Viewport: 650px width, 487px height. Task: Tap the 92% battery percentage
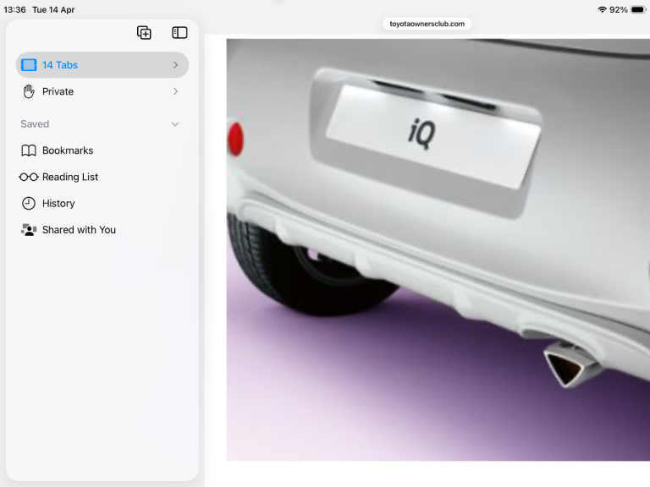tap(619, 9)
